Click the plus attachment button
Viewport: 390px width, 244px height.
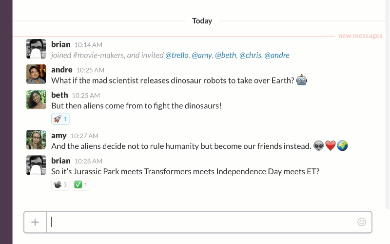[x=35, y=223]
